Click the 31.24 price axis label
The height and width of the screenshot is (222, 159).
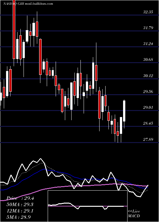148,44
